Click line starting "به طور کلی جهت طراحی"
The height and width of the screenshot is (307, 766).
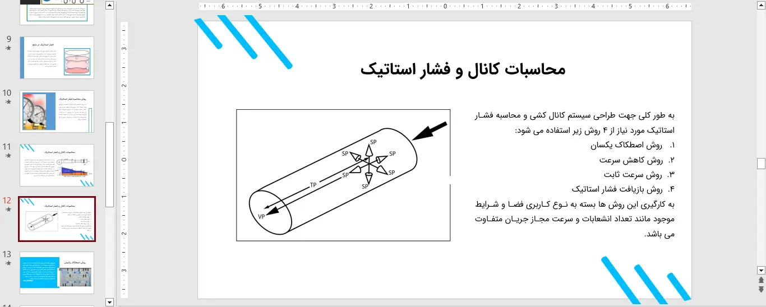coord(575,116)
